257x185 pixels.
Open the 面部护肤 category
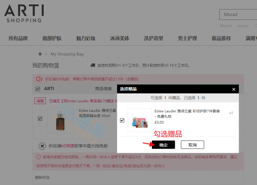(52, 38)
